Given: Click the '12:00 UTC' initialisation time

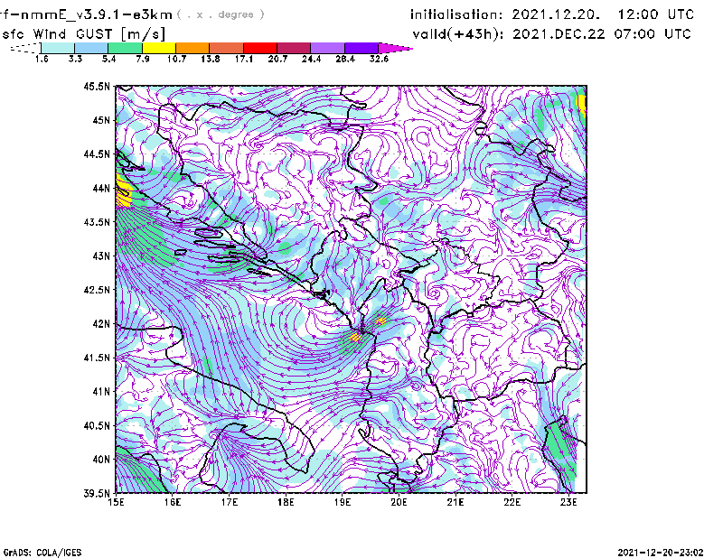Looking at the screenshot, I should 656,14.
